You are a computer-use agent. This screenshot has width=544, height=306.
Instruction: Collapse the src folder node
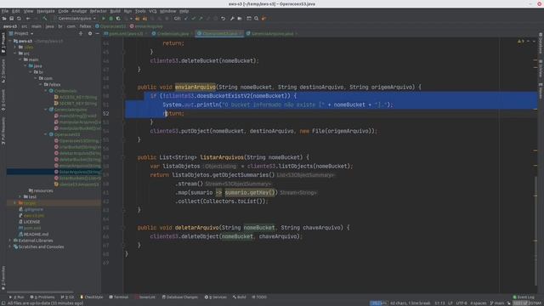tap(15, 54)
